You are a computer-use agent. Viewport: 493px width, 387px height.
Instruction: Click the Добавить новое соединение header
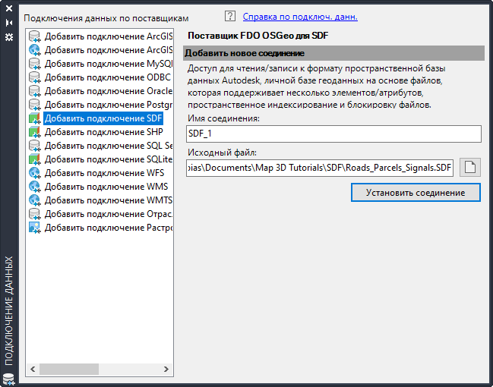(333, 53)
